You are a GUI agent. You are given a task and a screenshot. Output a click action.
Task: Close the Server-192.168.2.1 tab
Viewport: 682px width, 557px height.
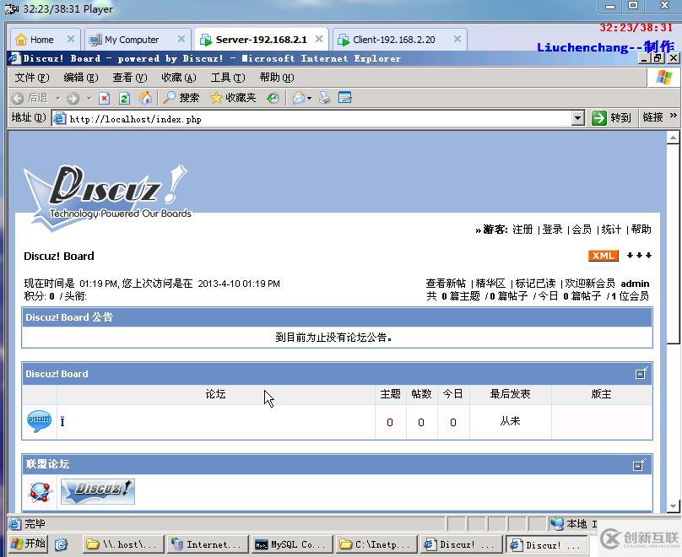319,39
